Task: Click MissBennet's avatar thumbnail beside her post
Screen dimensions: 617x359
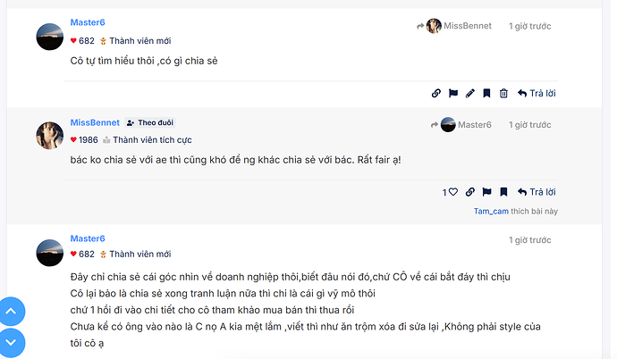Action: coord(49,136)
